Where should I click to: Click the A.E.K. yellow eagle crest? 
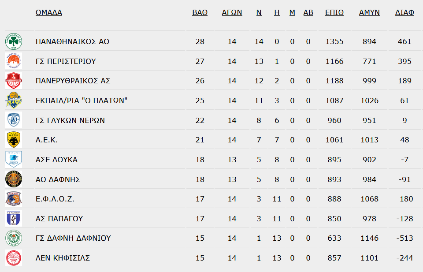click(x=14, y=140)
